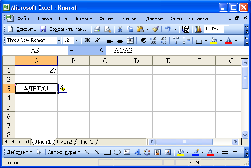The height and width of the screenshot is (168, 251).
Task: Click the paste clipboard icon
Action: [140, 29]
